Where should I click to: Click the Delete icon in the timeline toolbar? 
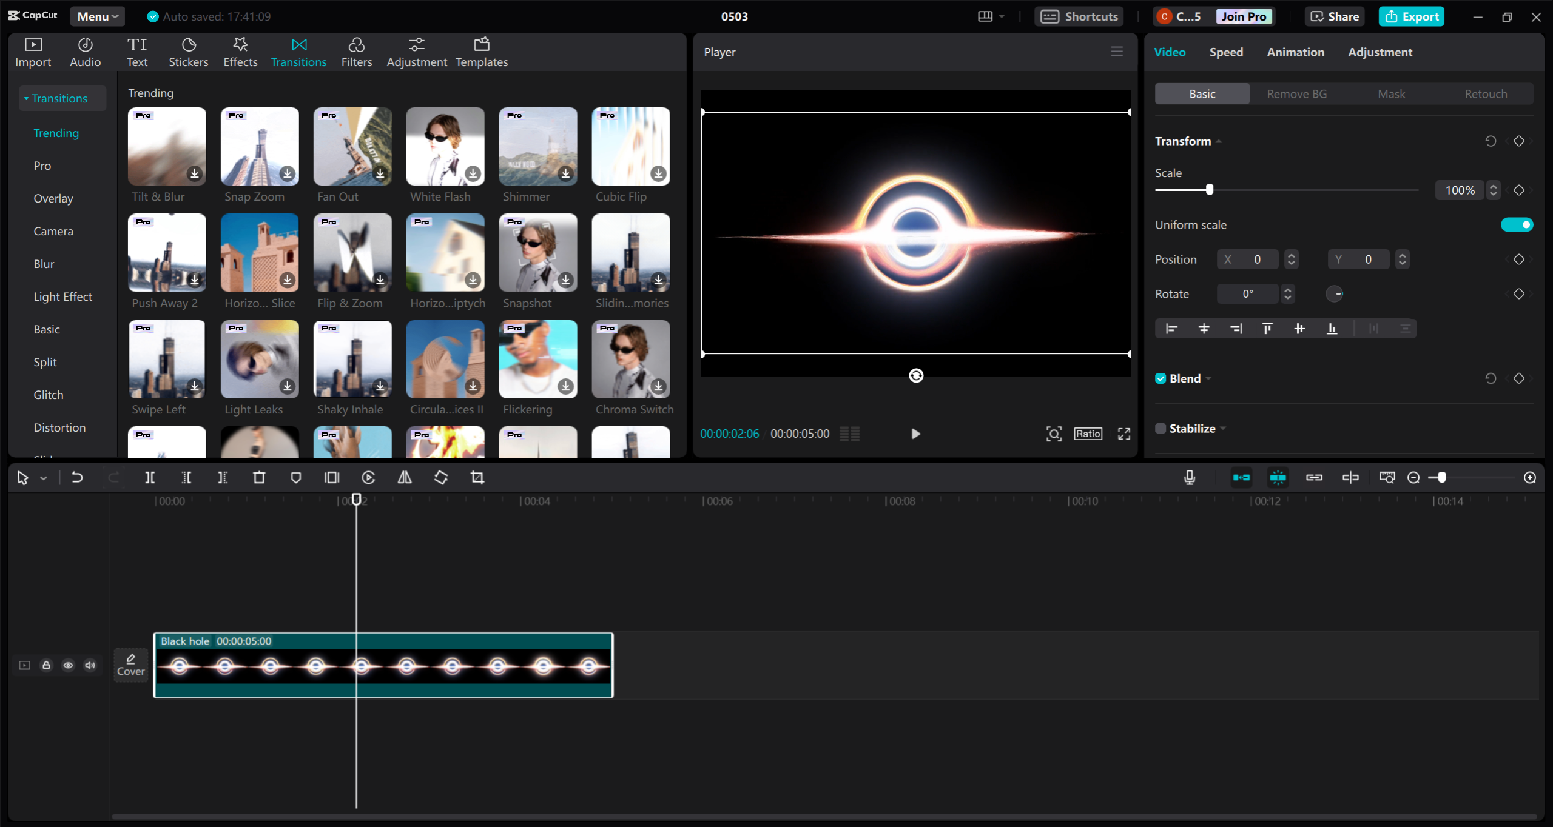point(259,477)
